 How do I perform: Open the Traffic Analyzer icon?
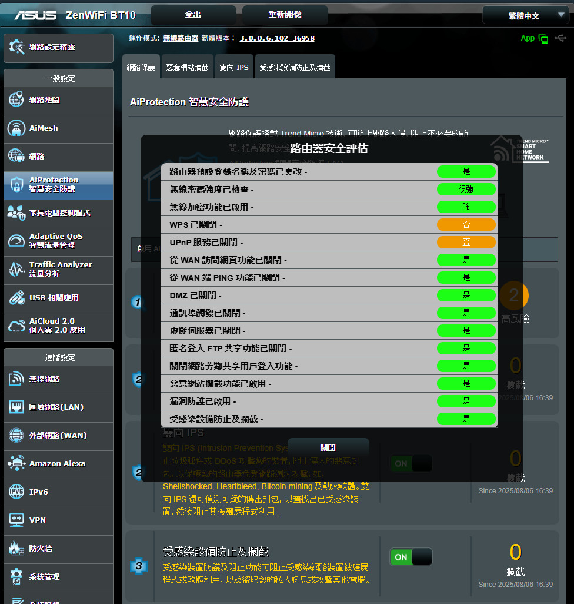[x=16, y=269]
